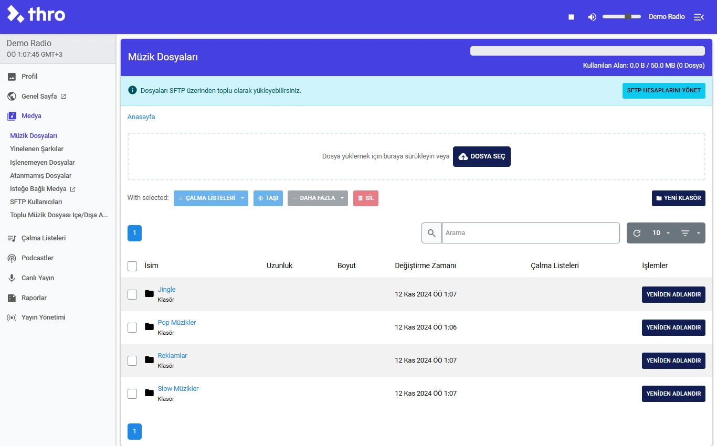717x446 pixels.
Task: Open the DAHA FAZLA dropdown button
Action: [318, 198]
